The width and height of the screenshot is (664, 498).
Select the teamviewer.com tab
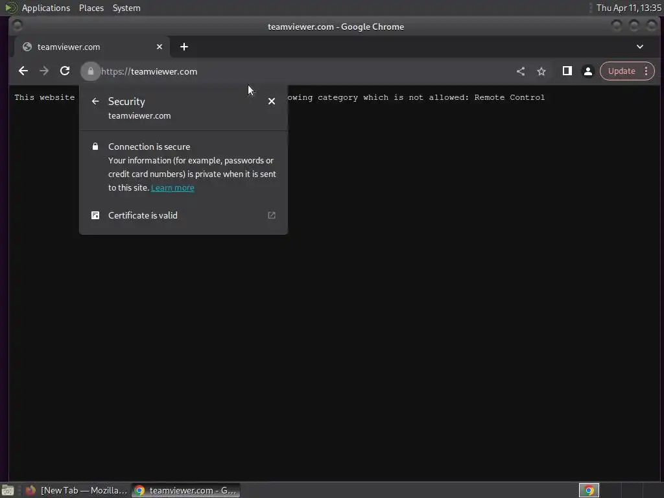tap(92, 47)
